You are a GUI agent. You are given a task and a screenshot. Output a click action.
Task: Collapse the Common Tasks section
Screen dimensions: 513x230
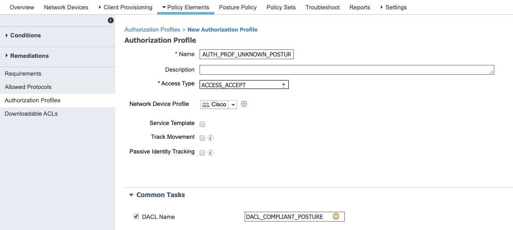(x=131, y=195)
